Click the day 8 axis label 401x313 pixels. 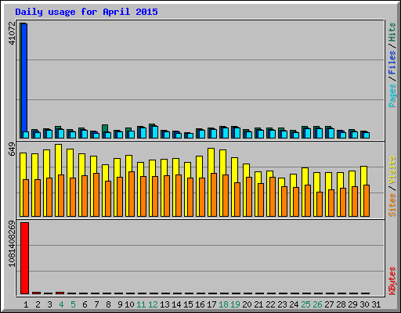[x=108, y=304]
